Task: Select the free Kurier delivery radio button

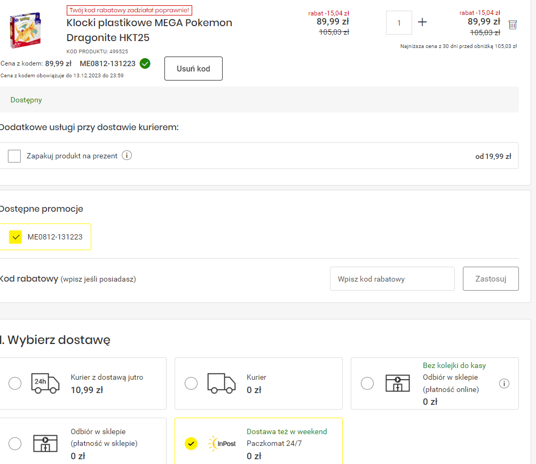Action: point(191,383)
